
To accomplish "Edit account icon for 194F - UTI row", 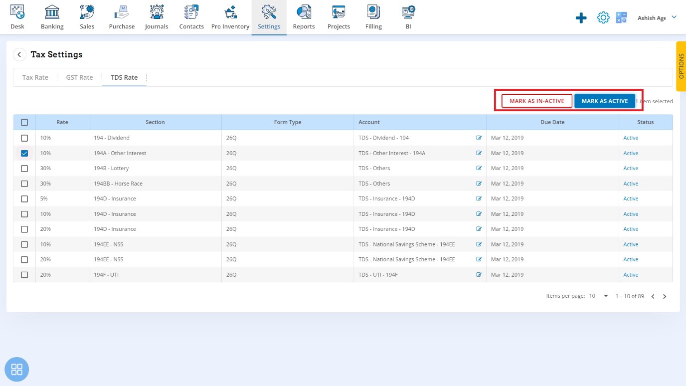I will pyautogui.click(x=479, y=275).
